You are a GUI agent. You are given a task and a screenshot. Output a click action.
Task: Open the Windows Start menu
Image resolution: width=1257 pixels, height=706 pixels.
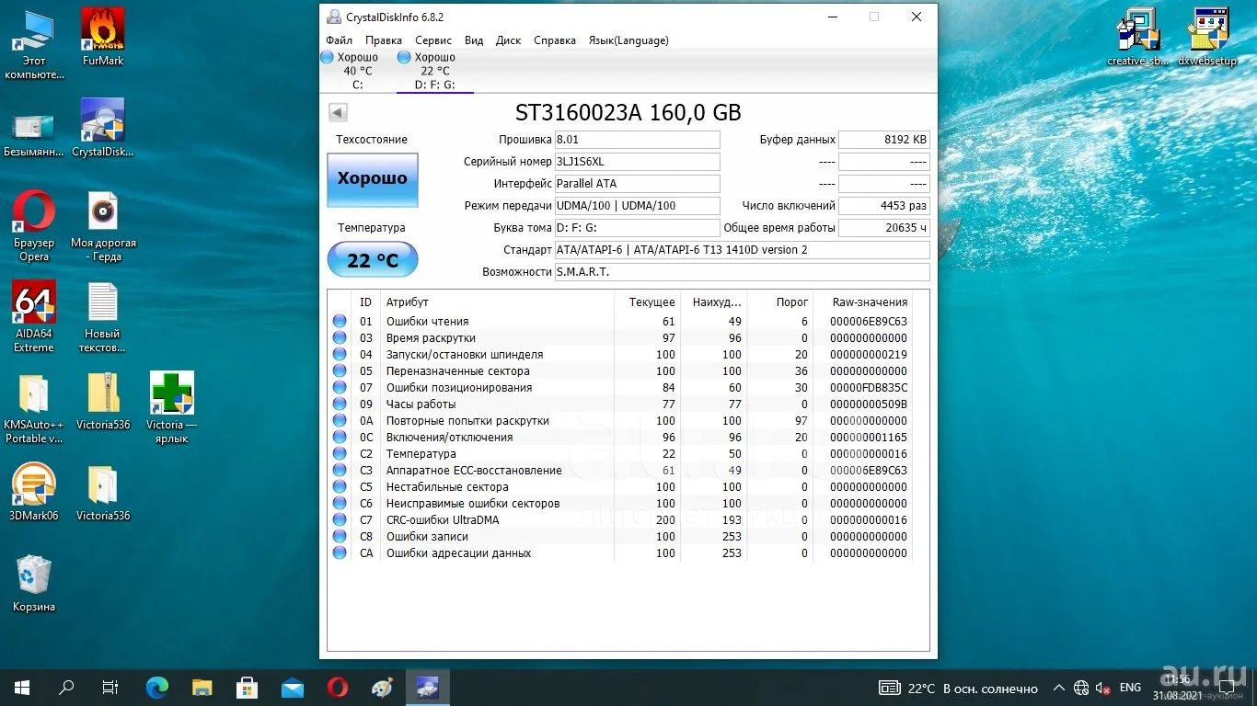coord(22,687)
